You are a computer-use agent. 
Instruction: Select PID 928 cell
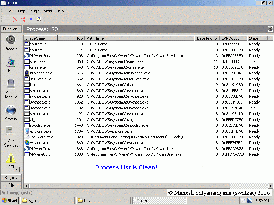coord(80,96)
